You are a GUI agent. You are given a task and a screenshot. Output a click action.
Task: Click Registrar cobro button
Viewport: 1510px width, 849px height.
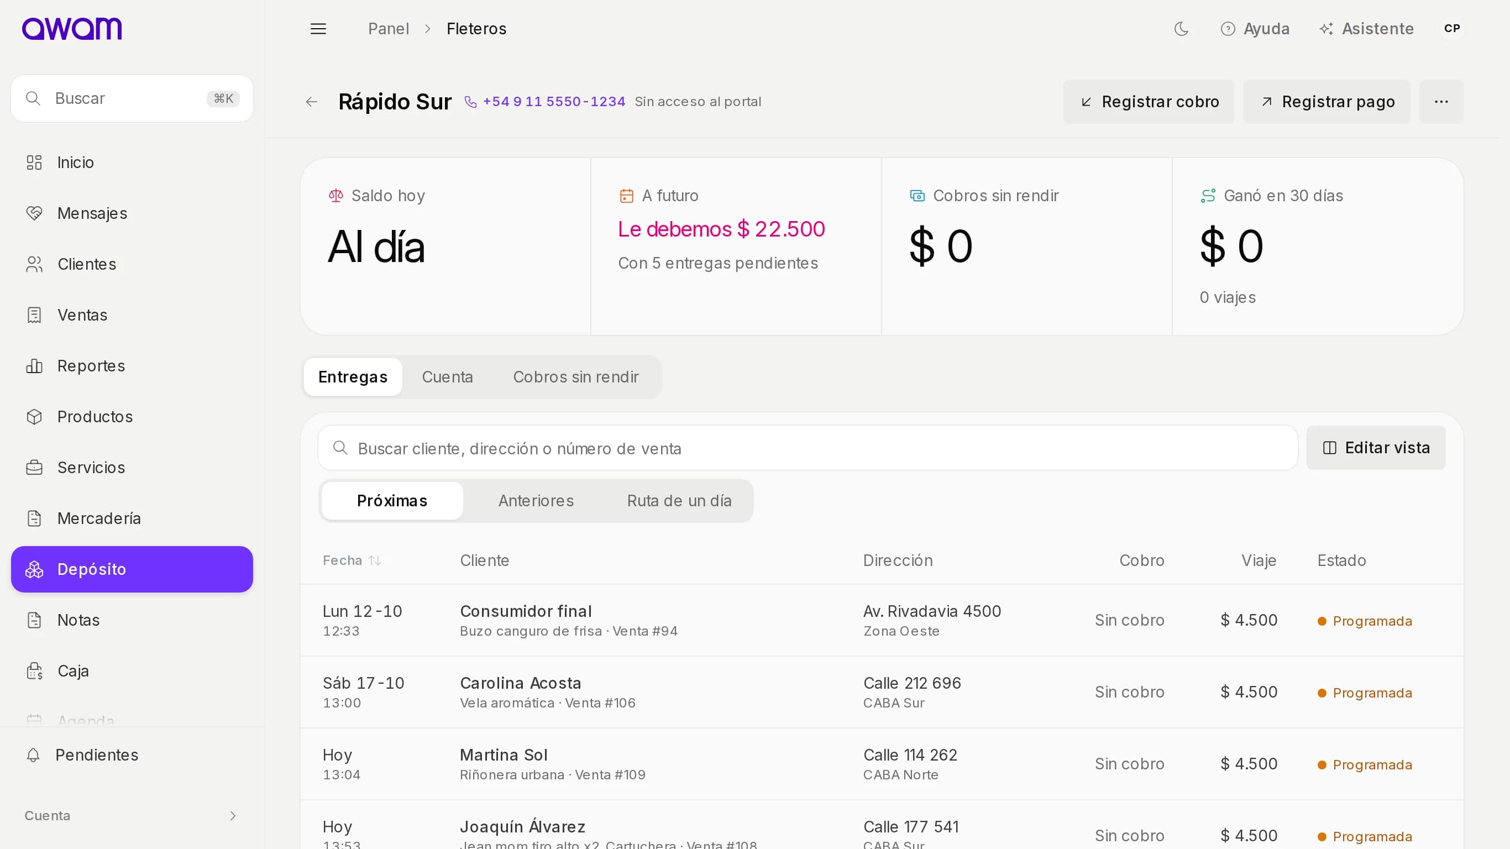(x=1149, y=102)
